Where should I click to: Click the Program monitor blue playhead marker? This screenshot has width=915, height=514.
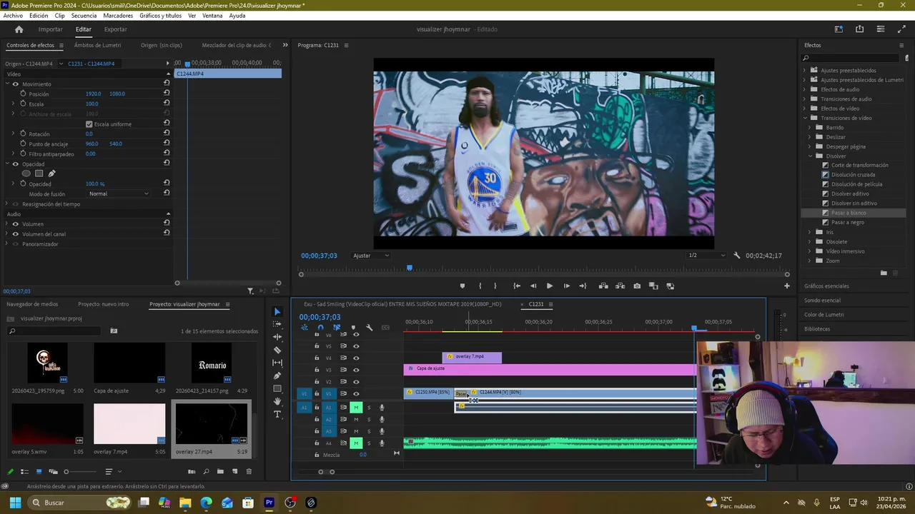coord(410,268)
